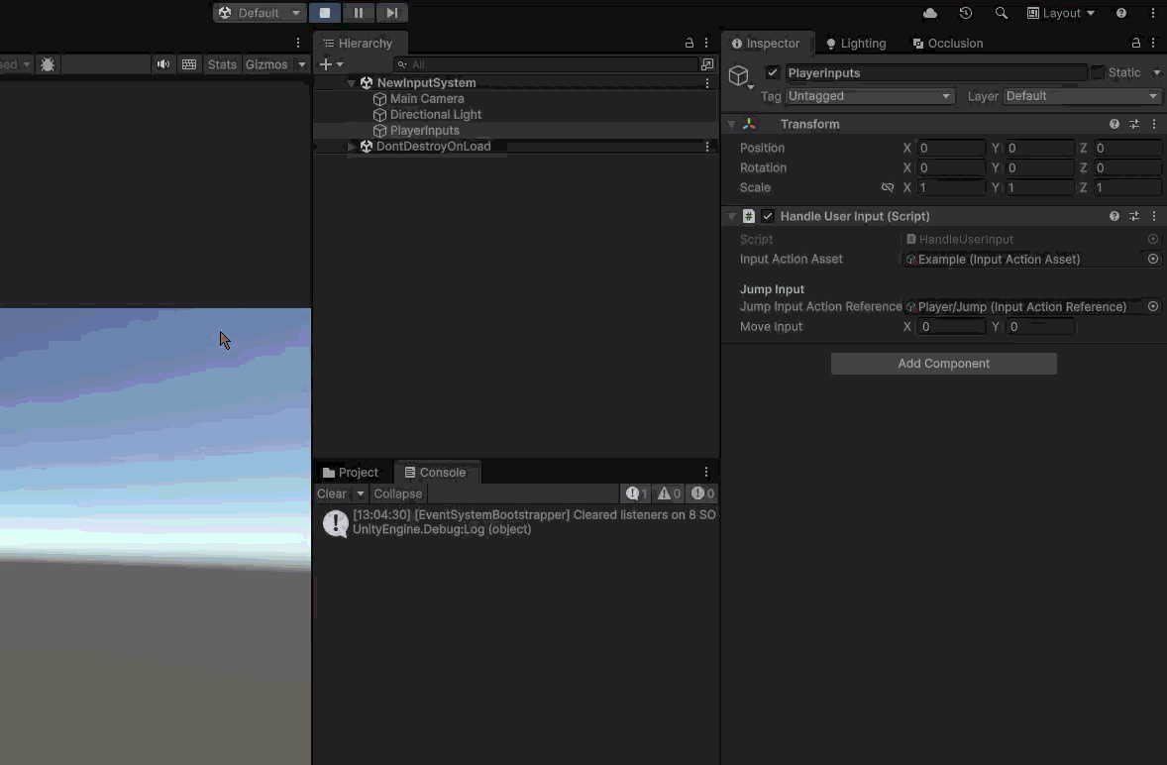1167x765 pixels.
Task: Open global search magnifier icon
Action: [1001, 13]
